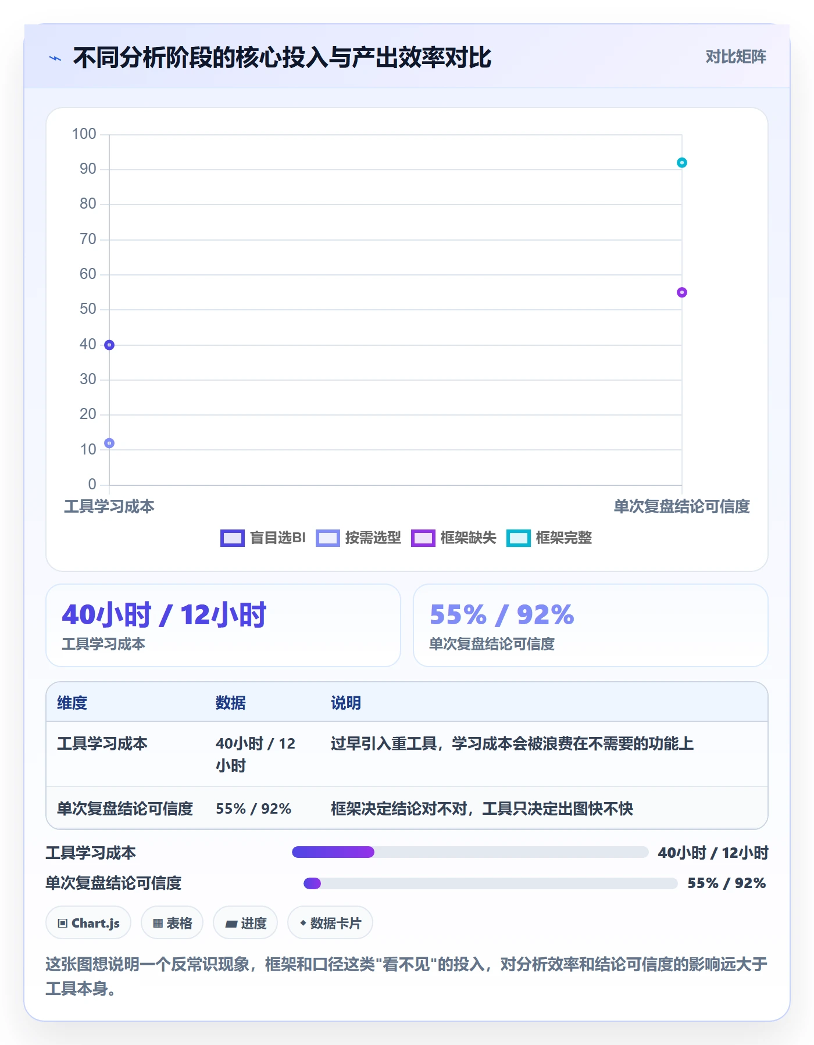Viewport: 814px width, 1045px height.
Task: Select the 框架缺失 data point at 55
Action: click(682, 292)
